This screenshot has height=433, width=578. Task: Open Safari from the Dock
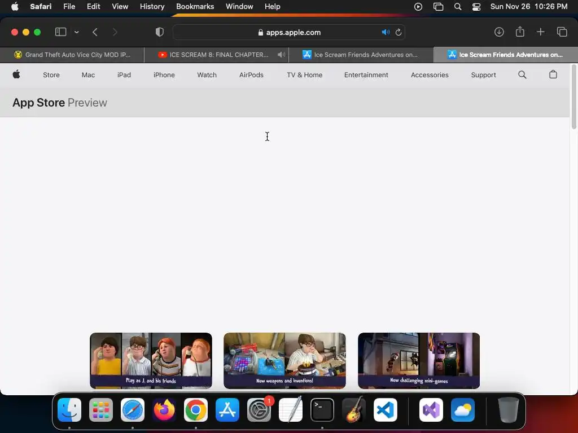[132, 410]
